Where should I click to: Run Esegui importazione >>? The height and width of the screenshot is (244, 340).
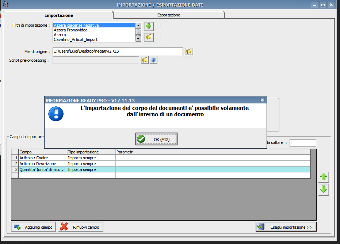(286, 227)
